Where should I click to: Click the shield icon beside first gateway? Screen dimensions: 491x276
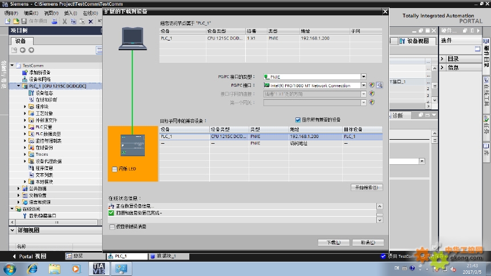pos(372,102)
